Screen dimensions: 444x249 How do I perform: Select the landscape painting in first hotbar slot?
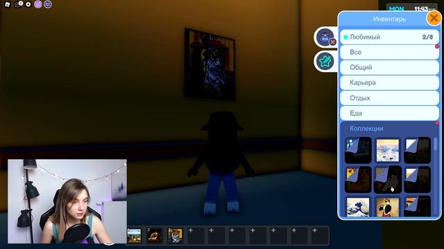click(x=134, y=236)
